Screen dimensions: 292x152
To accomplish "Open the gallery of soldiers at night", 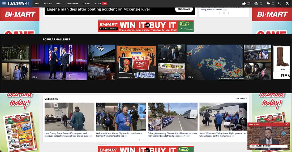I will 16,53.
